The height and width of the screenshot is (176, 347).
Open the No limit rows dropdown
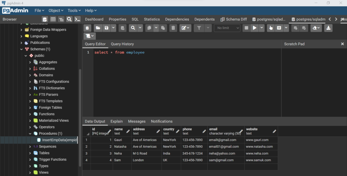pos(227,28)
